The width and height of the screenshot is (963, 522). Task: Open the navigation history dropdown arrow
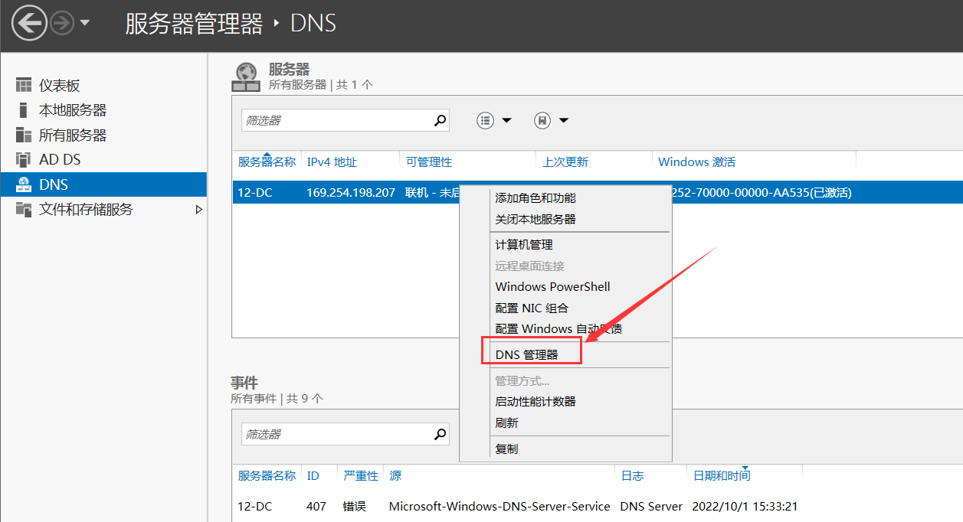[84, 24]
